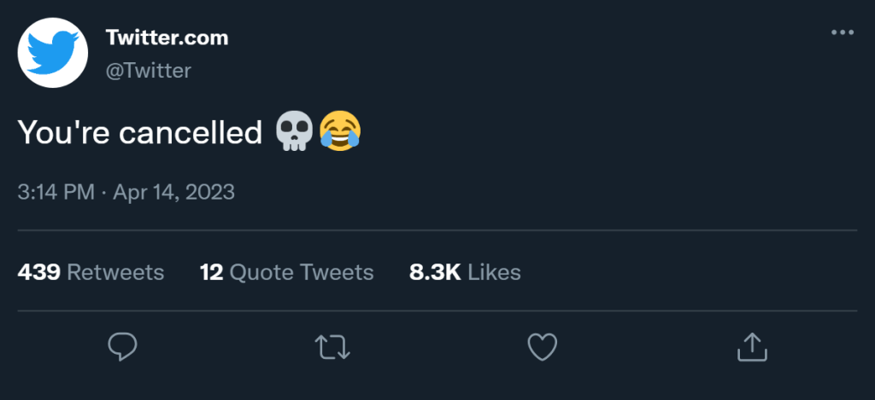The width and height of the screenshot is (875, 400).
Task: Open the Quote Tweets label
Action: click(x=302, y=272)
